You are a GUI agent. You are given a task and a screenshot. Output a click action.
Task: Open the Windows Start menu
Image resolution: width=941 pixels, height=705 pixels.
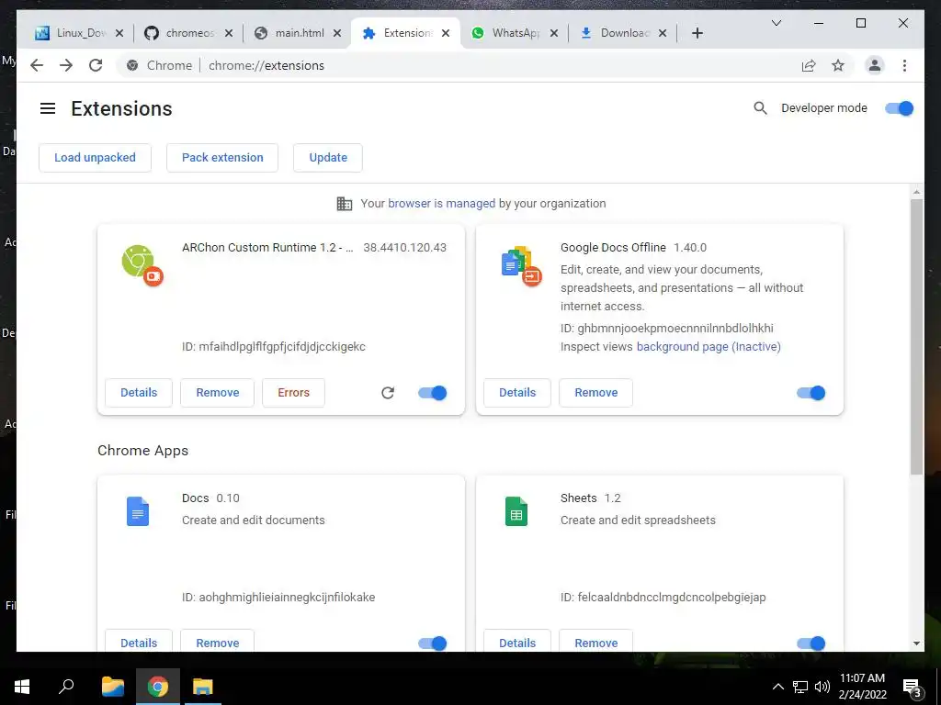click(x=22, y=687)
